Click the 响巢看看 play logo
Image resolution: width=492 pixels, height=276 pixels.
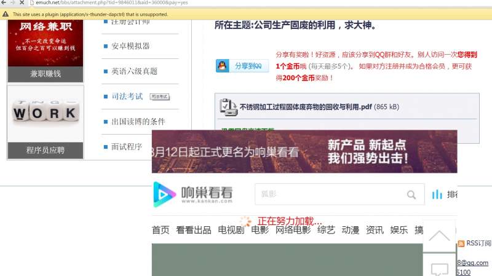click(x=164, y=194)
